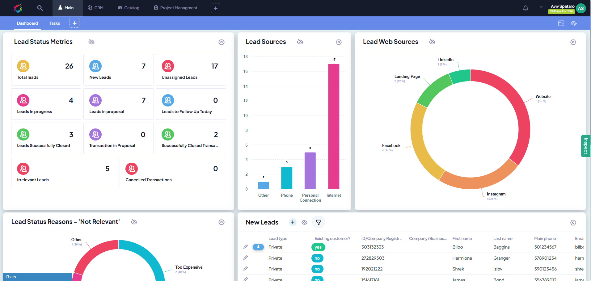Image resolution: width=591 pixels, height=281 pixels.
Task: Hide the Lead Status Metrics widget
Action: point(91,42)
